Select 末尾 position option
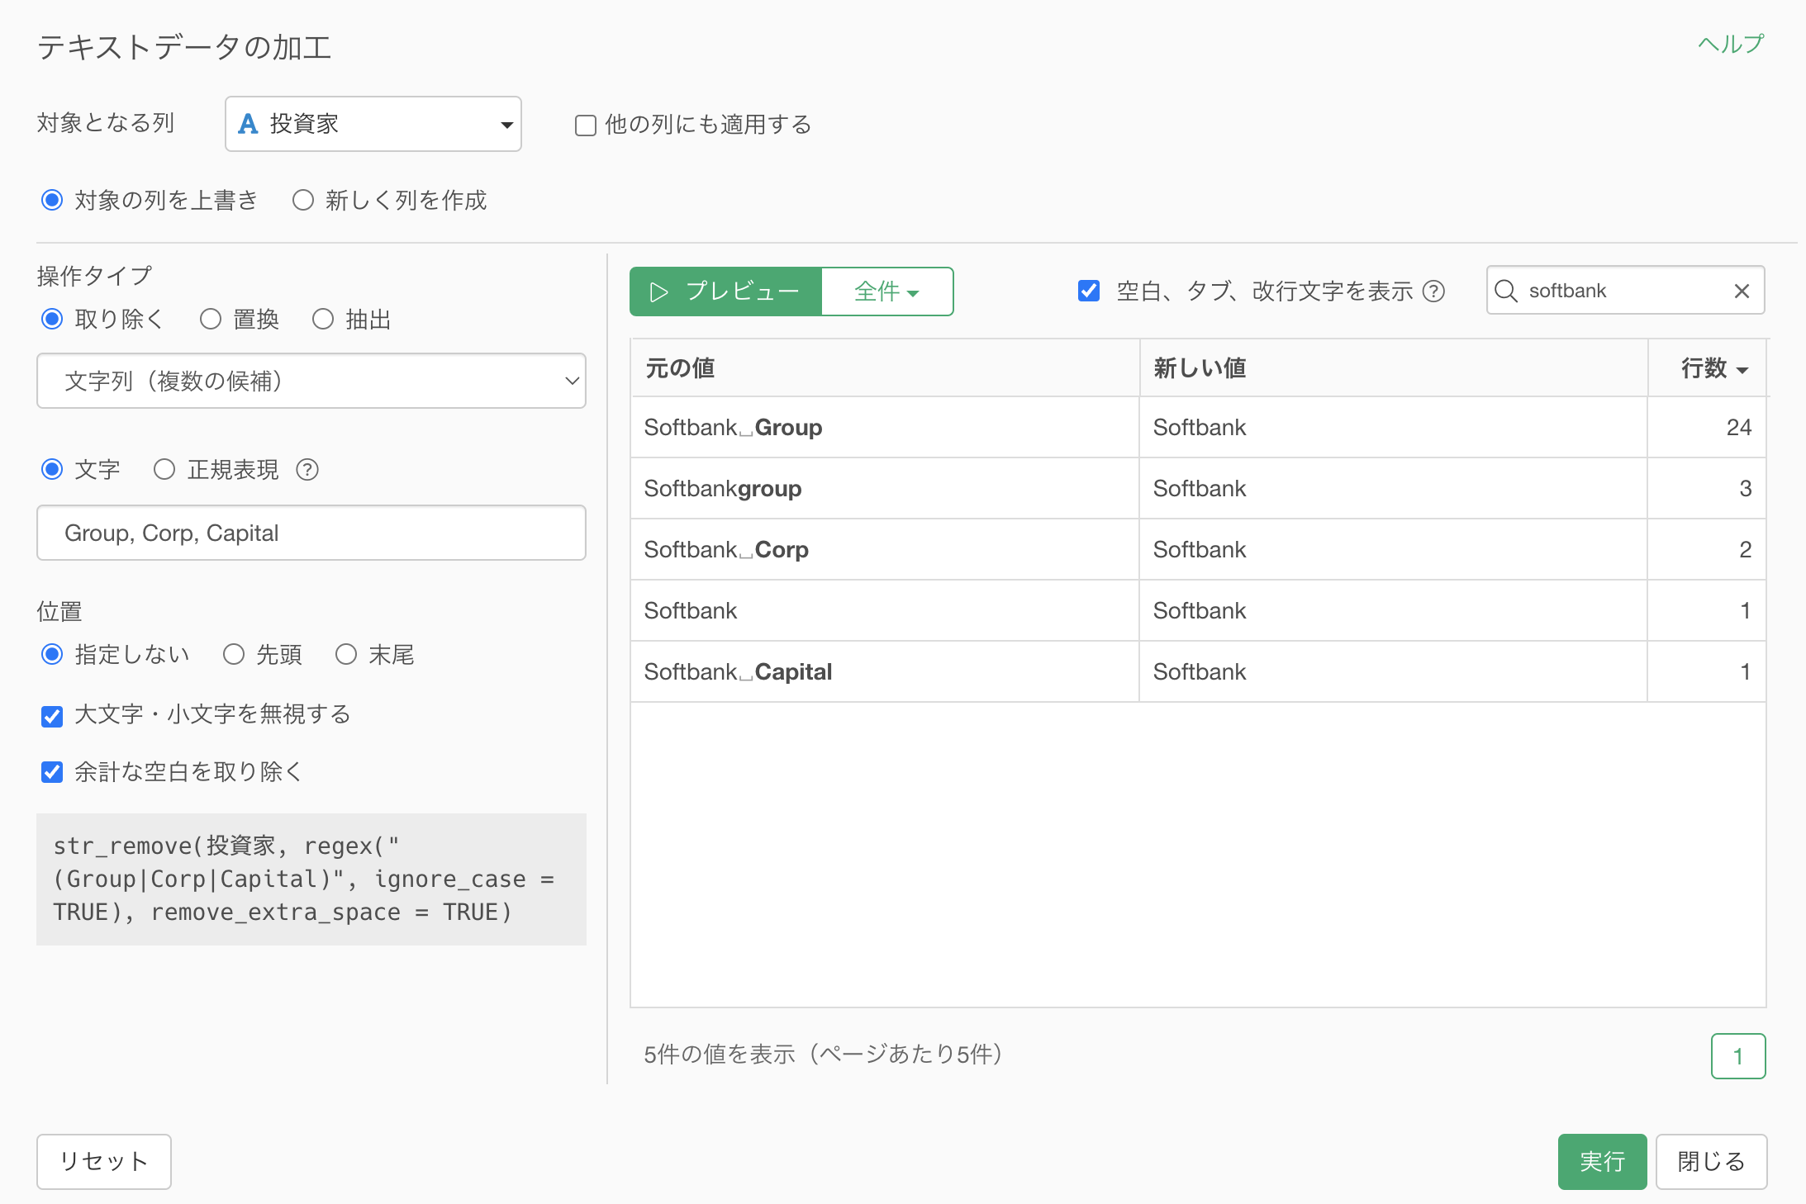 point(346,655)
